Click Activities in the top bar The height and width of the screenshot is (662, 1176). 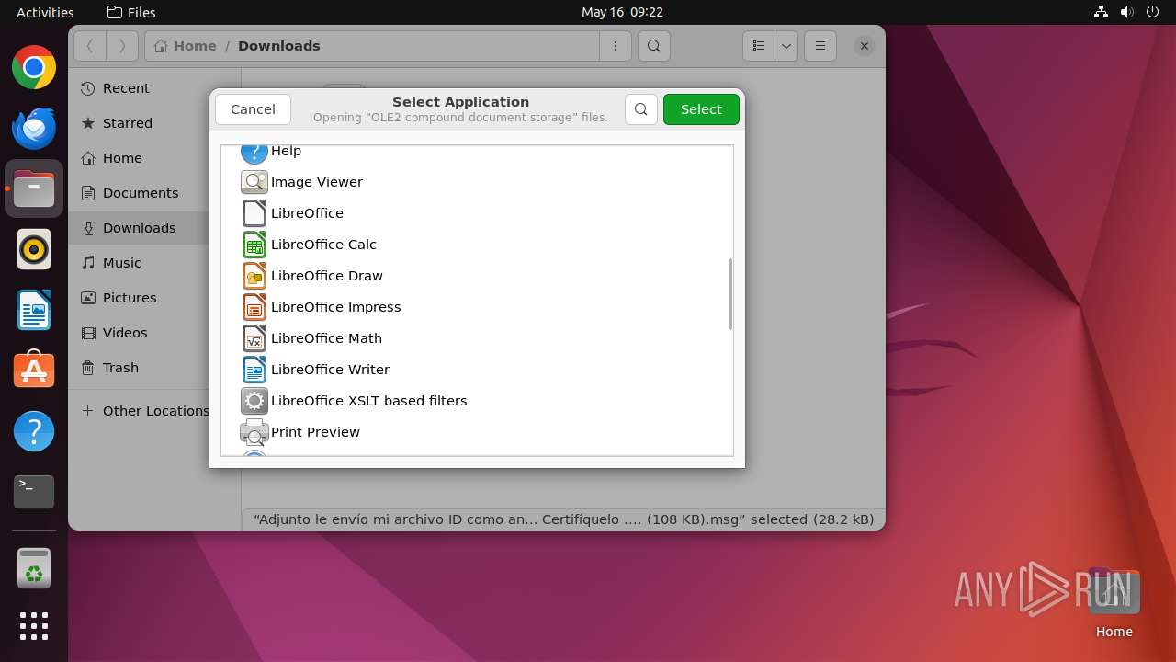point(45,12)
